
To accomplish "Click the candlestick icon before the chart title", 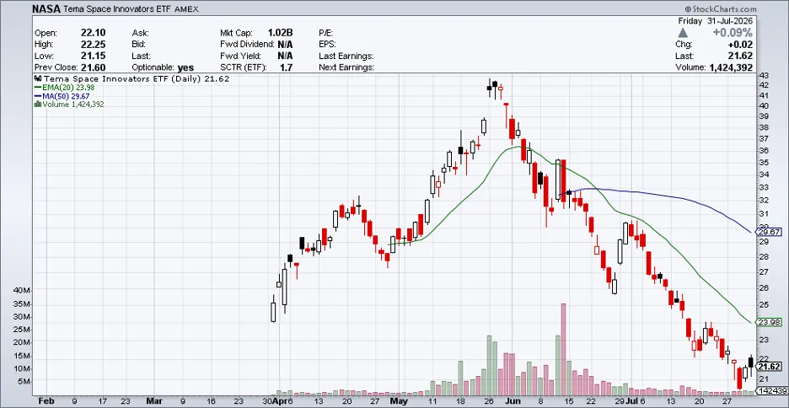I will tap(37, 78).
